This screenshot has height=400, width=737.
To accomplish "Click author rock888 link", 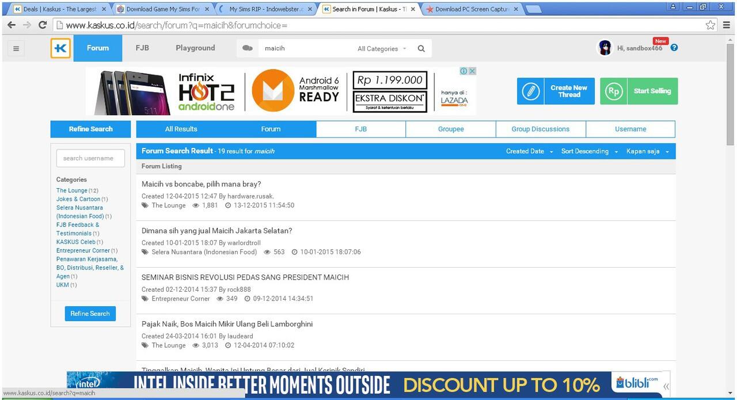I will (x=239, y=289).
